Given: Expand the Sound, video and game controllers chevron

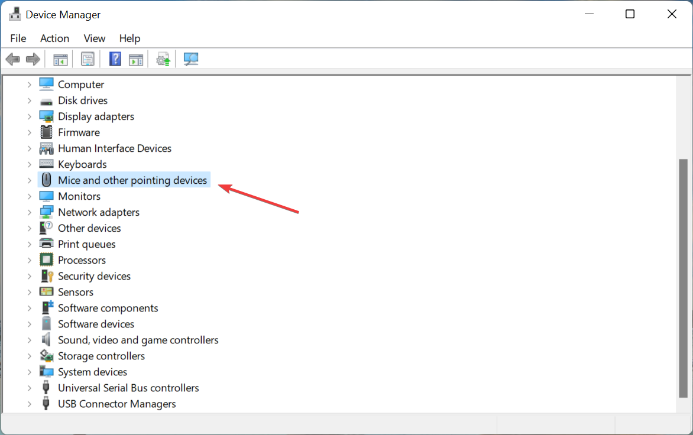Looking at the screenshot, I should pos(29,340).
